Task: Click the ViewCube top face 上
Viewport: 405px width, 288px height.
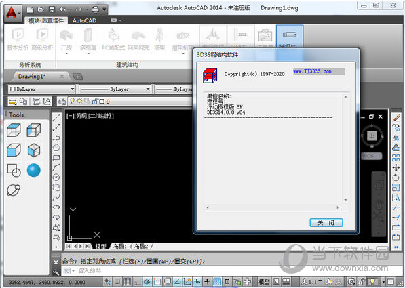Action: coord(372,136)
